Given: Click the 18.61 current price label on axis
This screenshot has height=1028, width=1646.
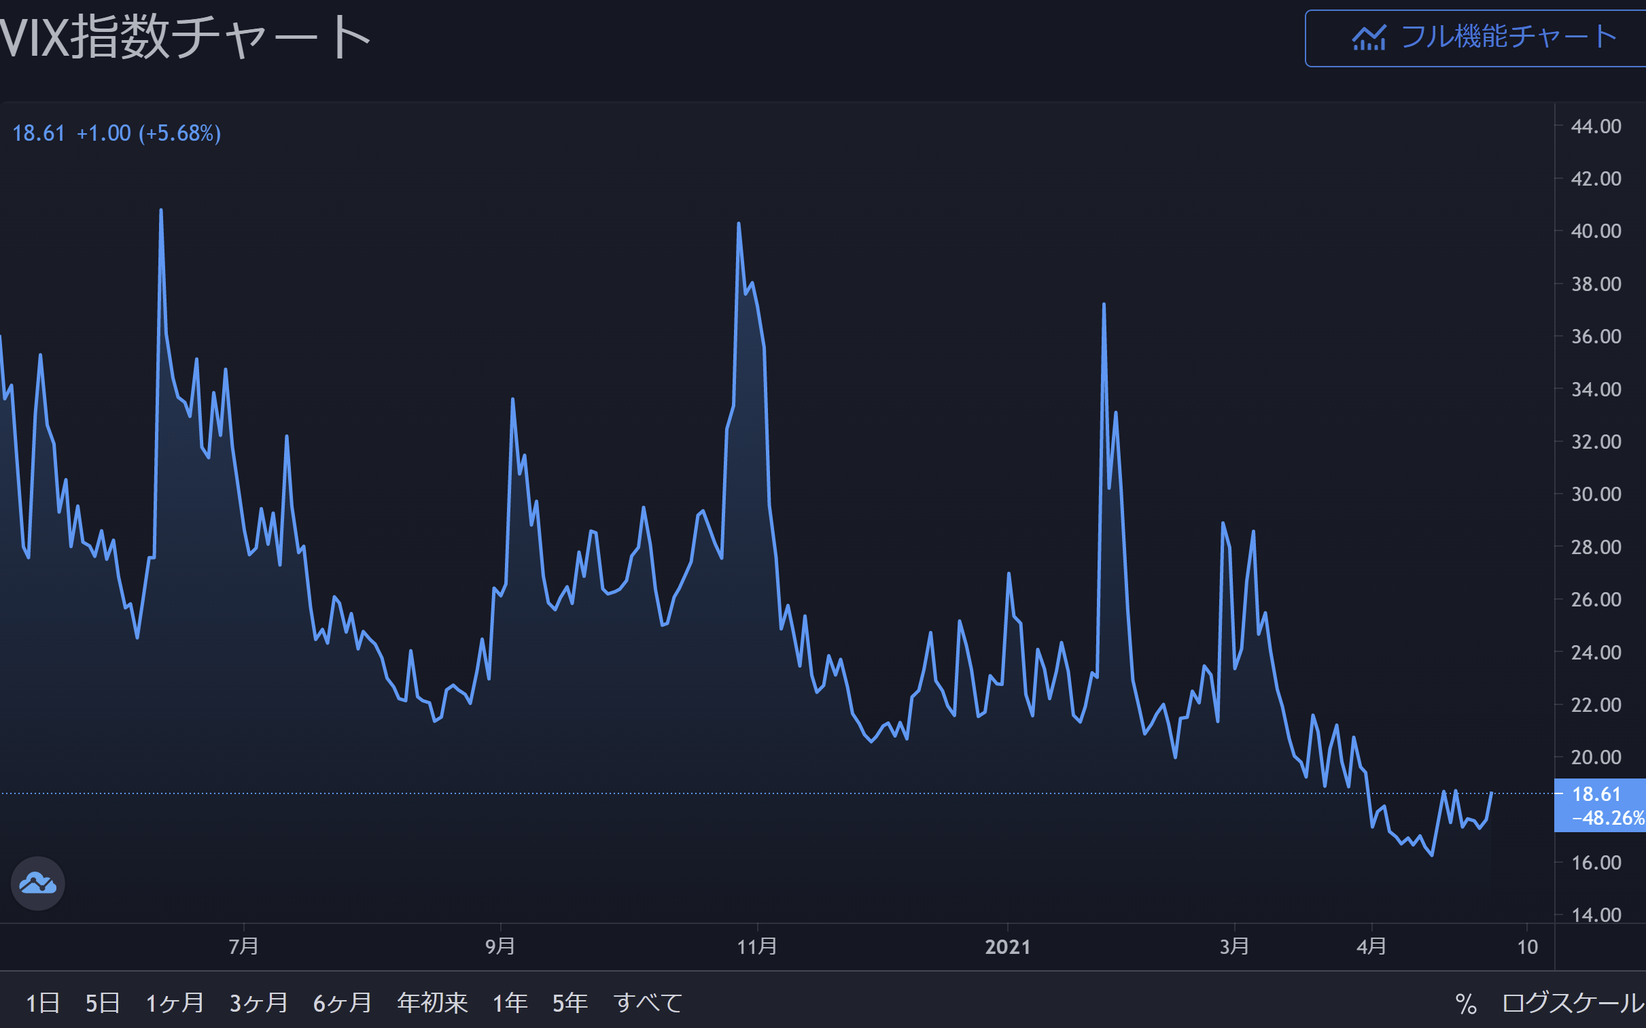Looking at the screenshot, I should coord(1597,794).
